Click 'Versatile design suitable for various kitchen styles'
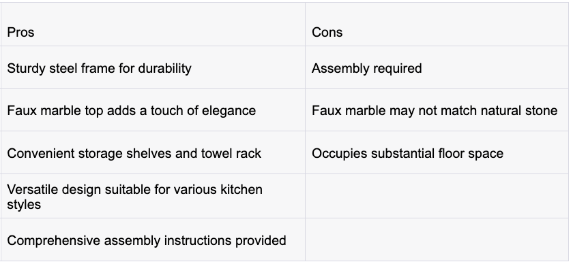This screenshot has height=264, width=573. 134,197
